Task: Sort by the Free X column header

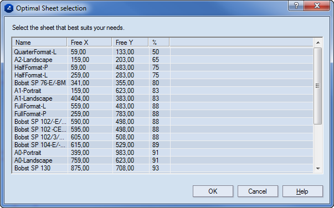Action: (90, 43)
